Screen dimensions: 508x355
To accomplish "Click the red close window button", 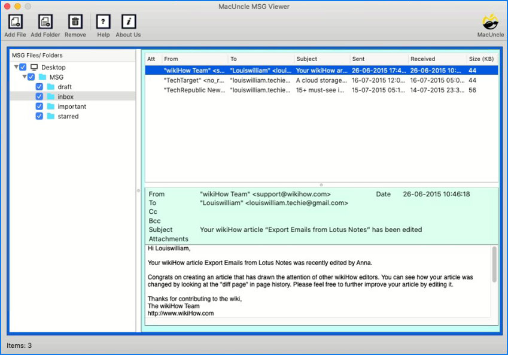I will [7, 6].
